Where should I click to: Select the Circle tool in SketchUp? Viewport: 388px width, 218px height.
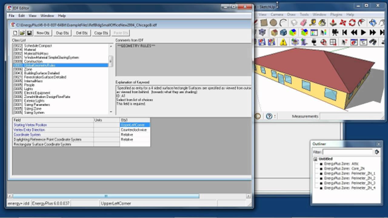tap(273, 23)
